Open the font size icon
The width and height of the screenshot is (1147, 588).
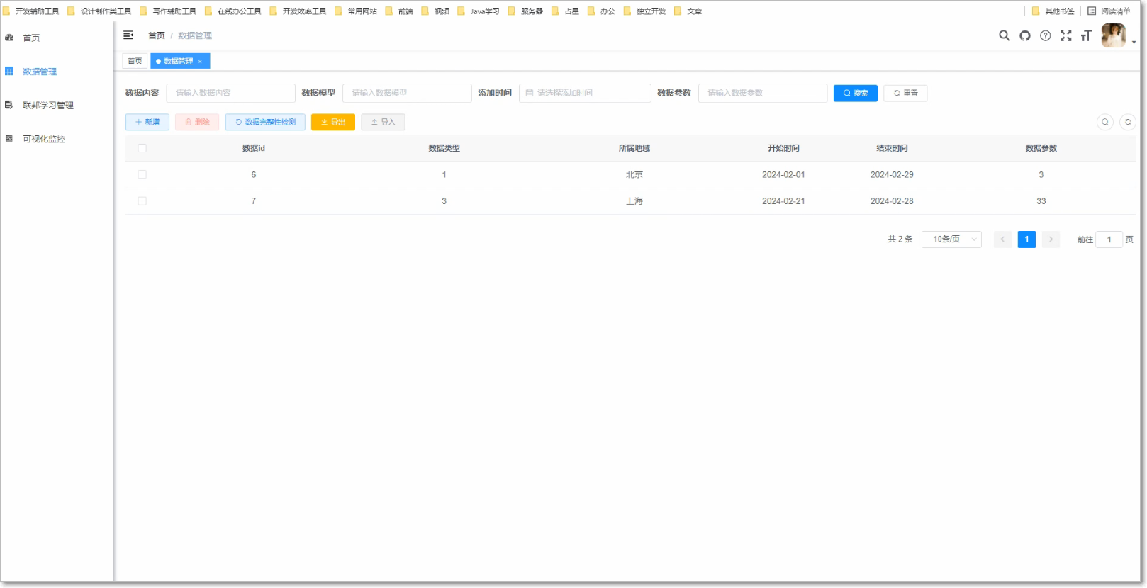(1086, 35)
